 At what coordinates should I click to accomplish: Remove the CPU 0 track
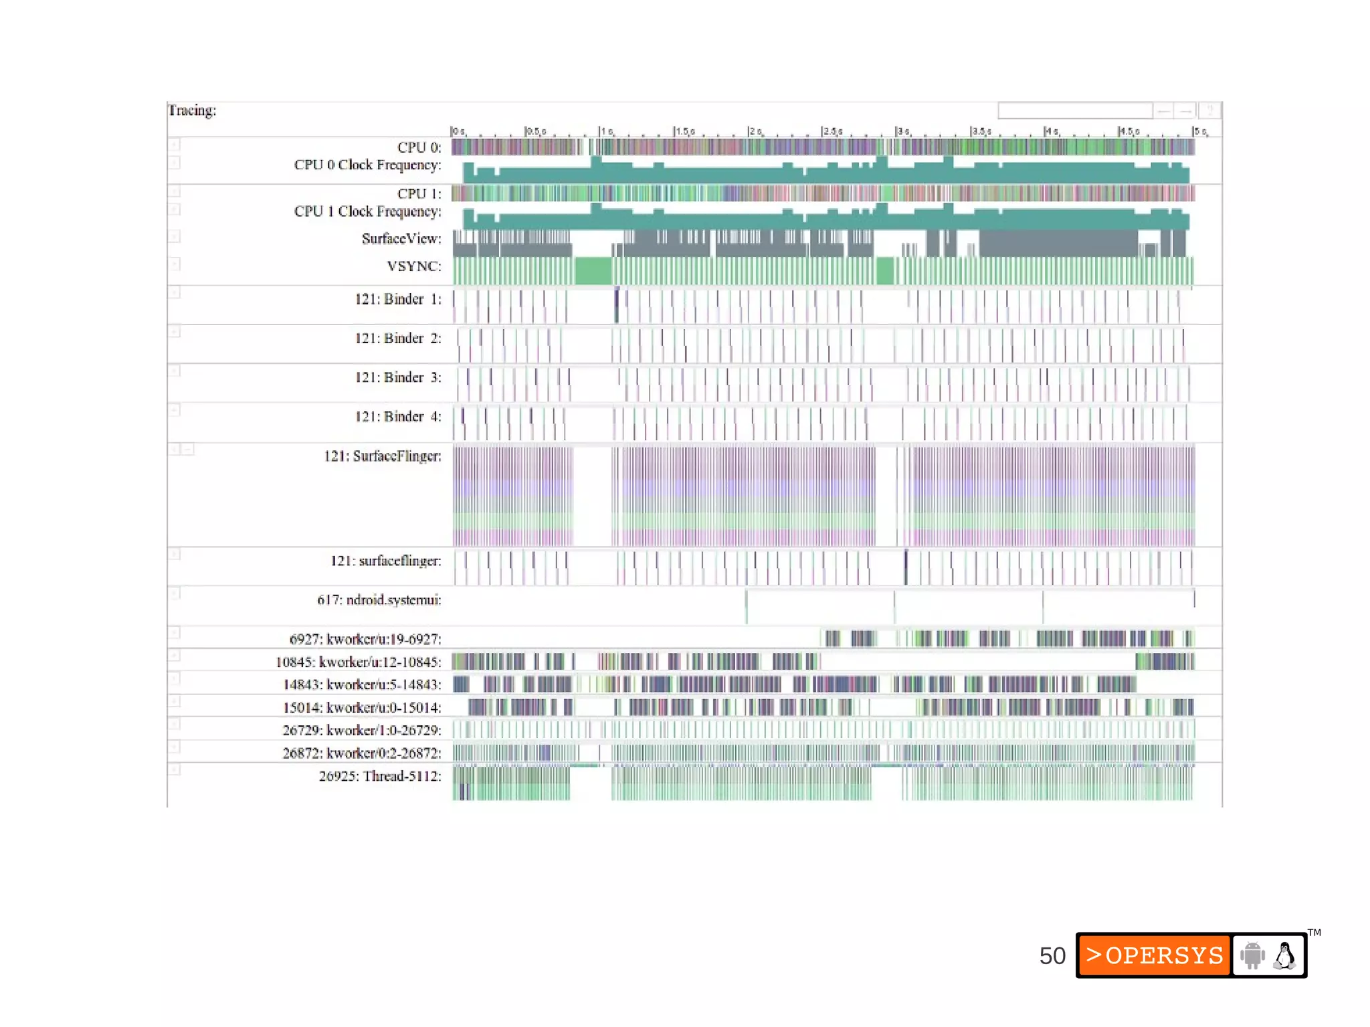coord(174,144)
